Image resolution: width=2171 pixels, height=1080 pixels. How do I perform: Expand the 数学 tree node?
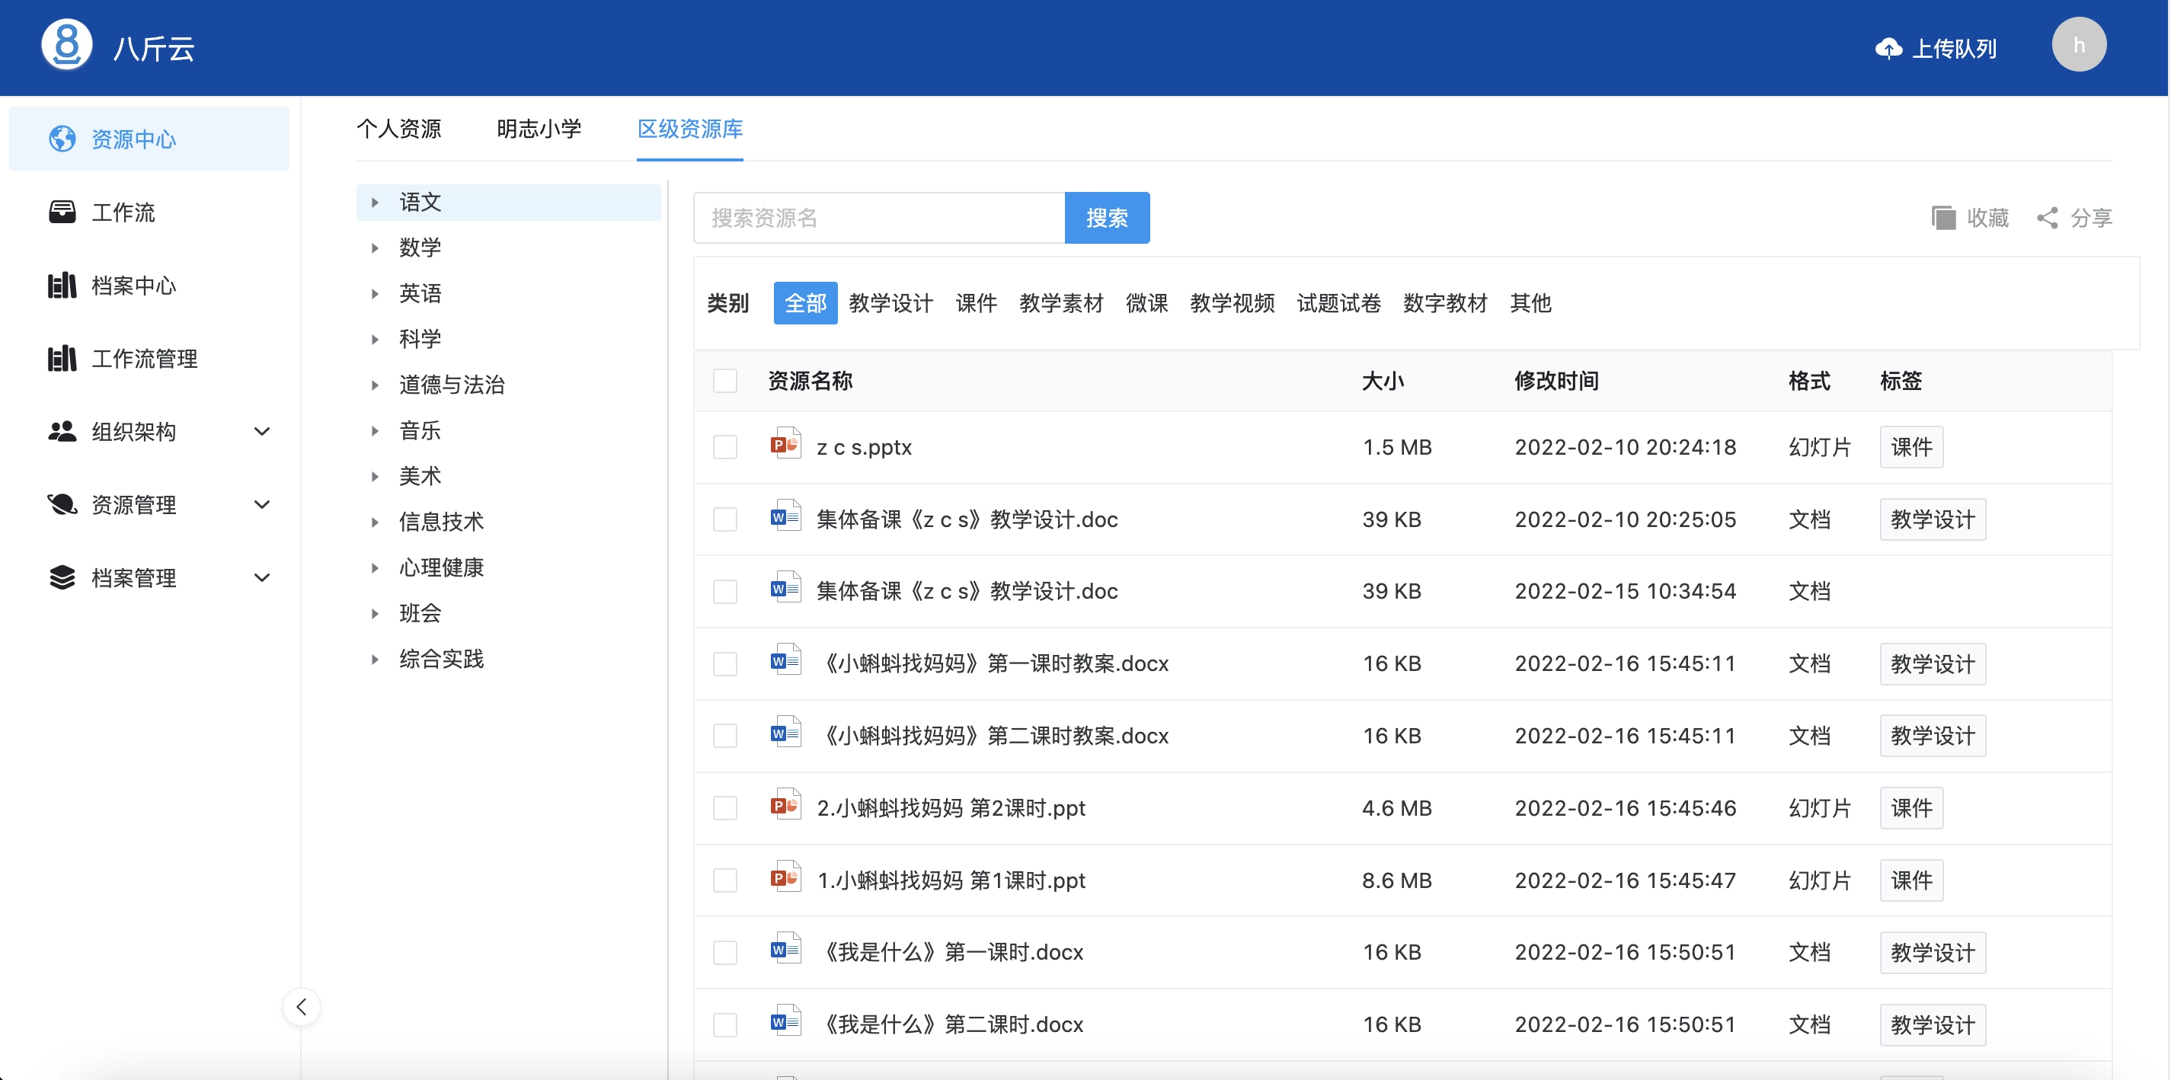pyautogui.click(x=375, y=248)
